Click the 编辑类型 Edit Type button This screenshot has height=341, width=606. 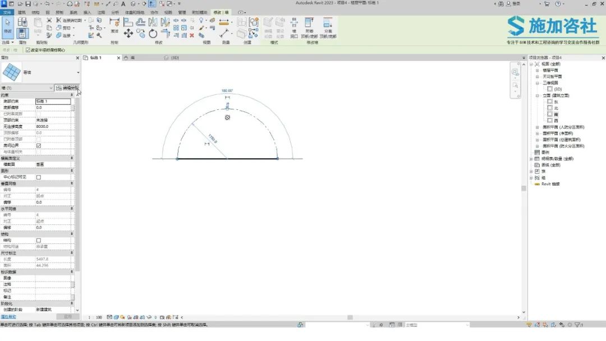[x=67, y=88]
